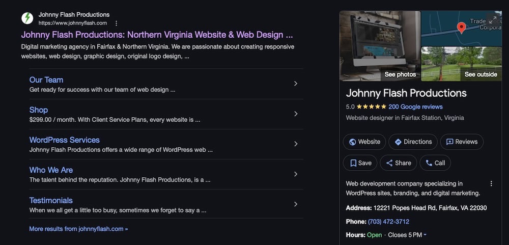The width and height of the screenshot is (509, 245).
Task: Open the Johnny Flash Productions result title link
Action: tap(157, 35)
